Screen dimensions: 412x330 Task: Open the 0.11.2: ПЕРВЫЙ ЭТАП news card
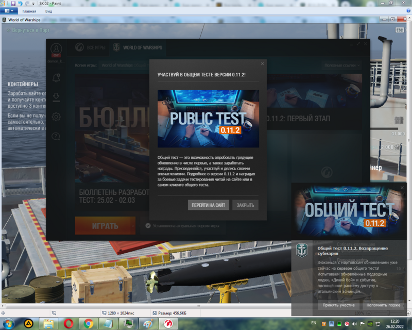[314, 102]
